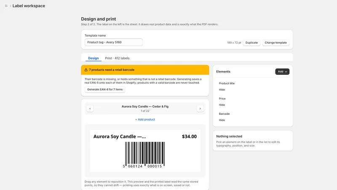Open the Add elements dropdown
Image resolution: width=337 pixels, height=190 pixels.
[282, 71]
